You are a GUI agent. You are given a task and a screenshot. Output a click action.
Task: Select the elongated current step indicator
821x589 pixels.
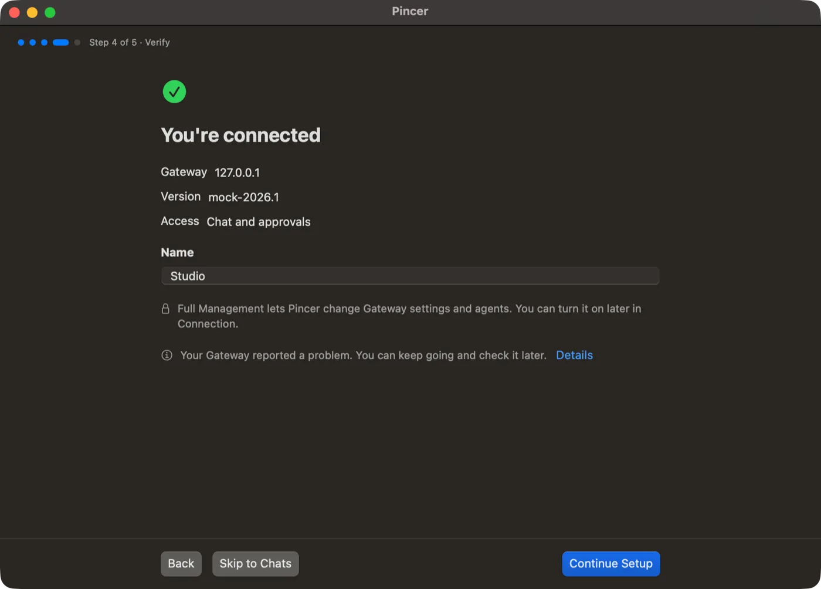coord(61,42)
